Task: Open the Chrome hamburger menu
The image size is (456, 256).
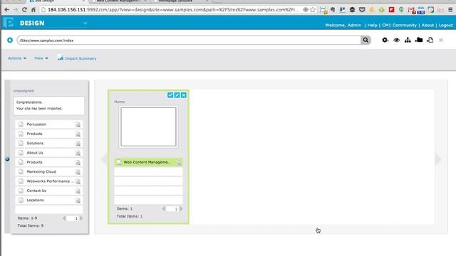Action: (x=450, y=9)
